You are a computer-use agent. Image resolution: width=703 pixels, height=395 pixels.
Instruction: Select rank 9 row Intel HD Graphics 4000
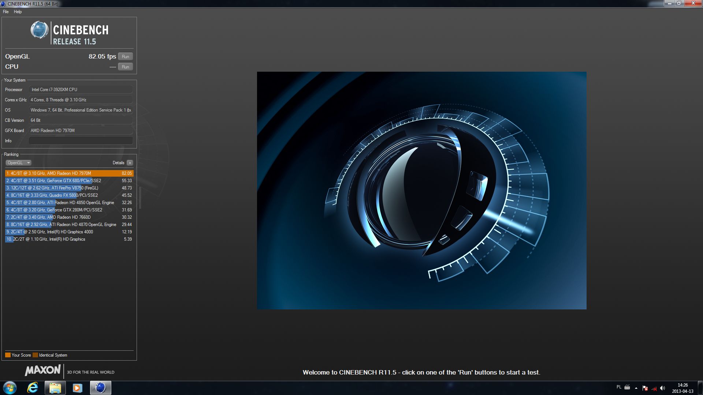point(69,232)
